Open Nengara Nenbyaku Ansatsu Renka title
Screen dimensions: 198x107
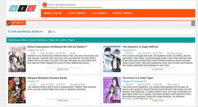point(47,78)
